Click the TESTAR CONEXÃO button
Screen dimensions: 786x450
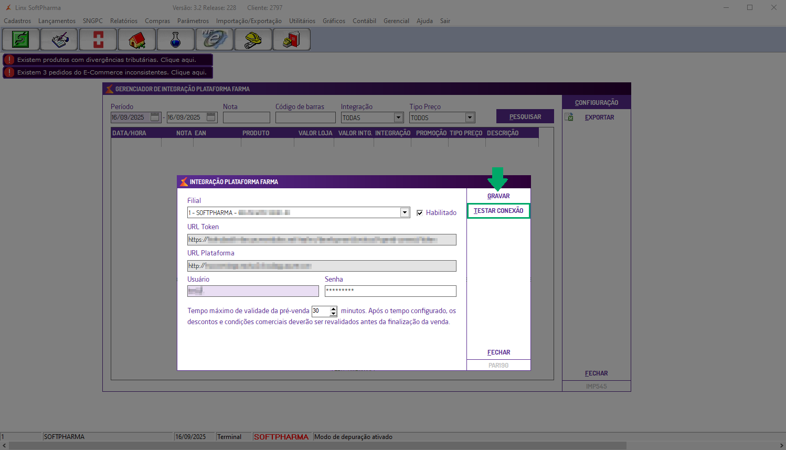pos(498,211)
